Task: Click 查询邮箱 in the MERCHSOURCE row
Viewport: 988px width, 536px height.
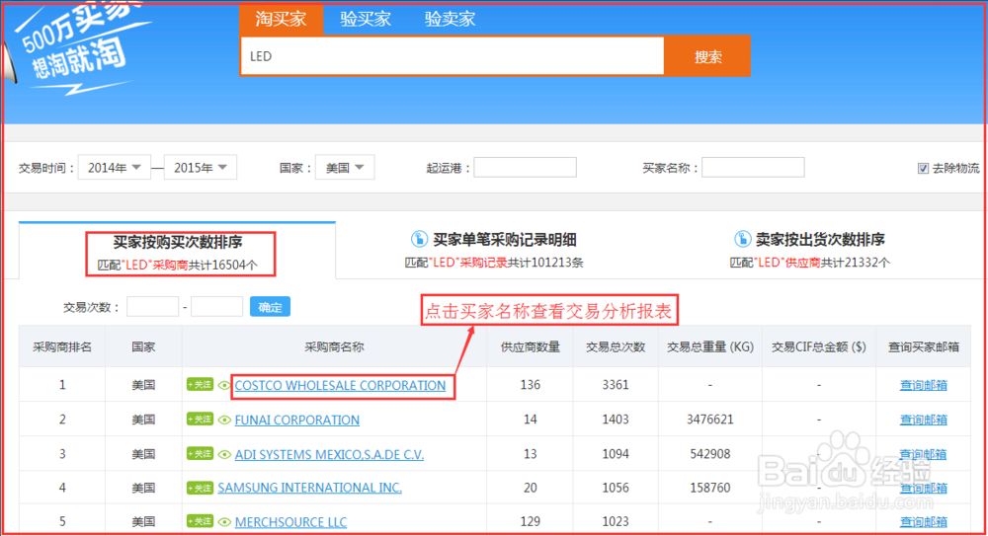Action: (923, 521)
